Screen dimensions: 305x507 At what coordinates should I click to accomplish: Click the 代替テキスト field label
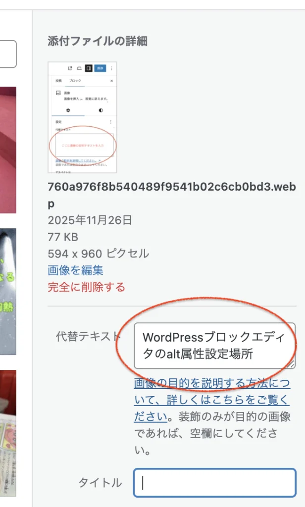pos(88,336)
